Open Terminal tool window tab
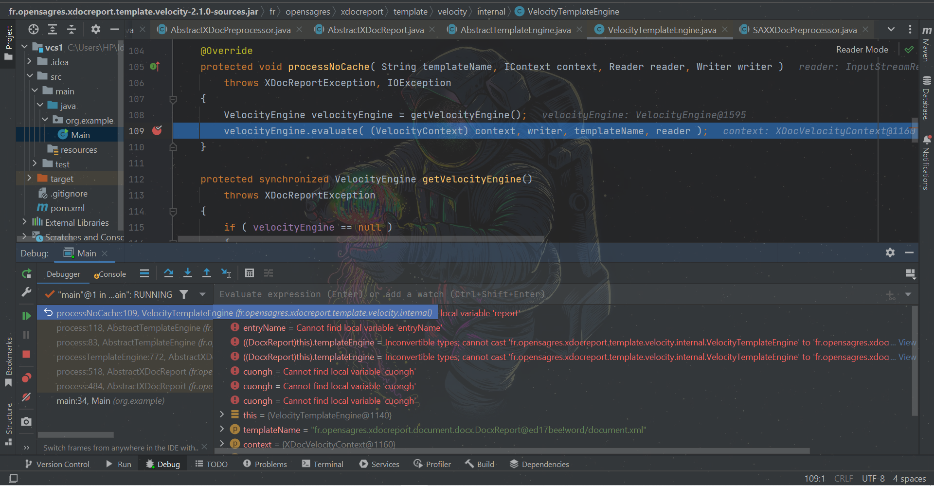This screenshot has height=486, width=934. pos(323,464)
